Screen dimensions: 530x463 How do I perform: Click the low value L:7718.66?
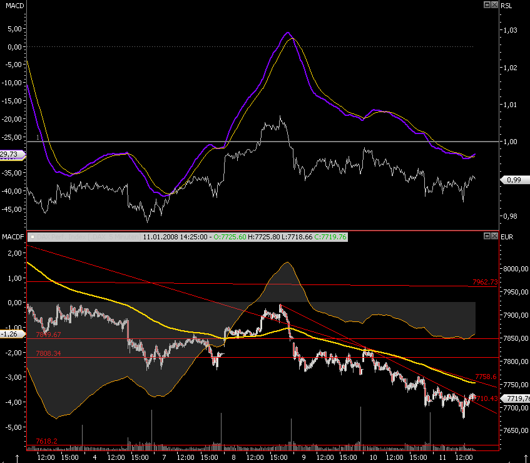(x=297, y=237)
